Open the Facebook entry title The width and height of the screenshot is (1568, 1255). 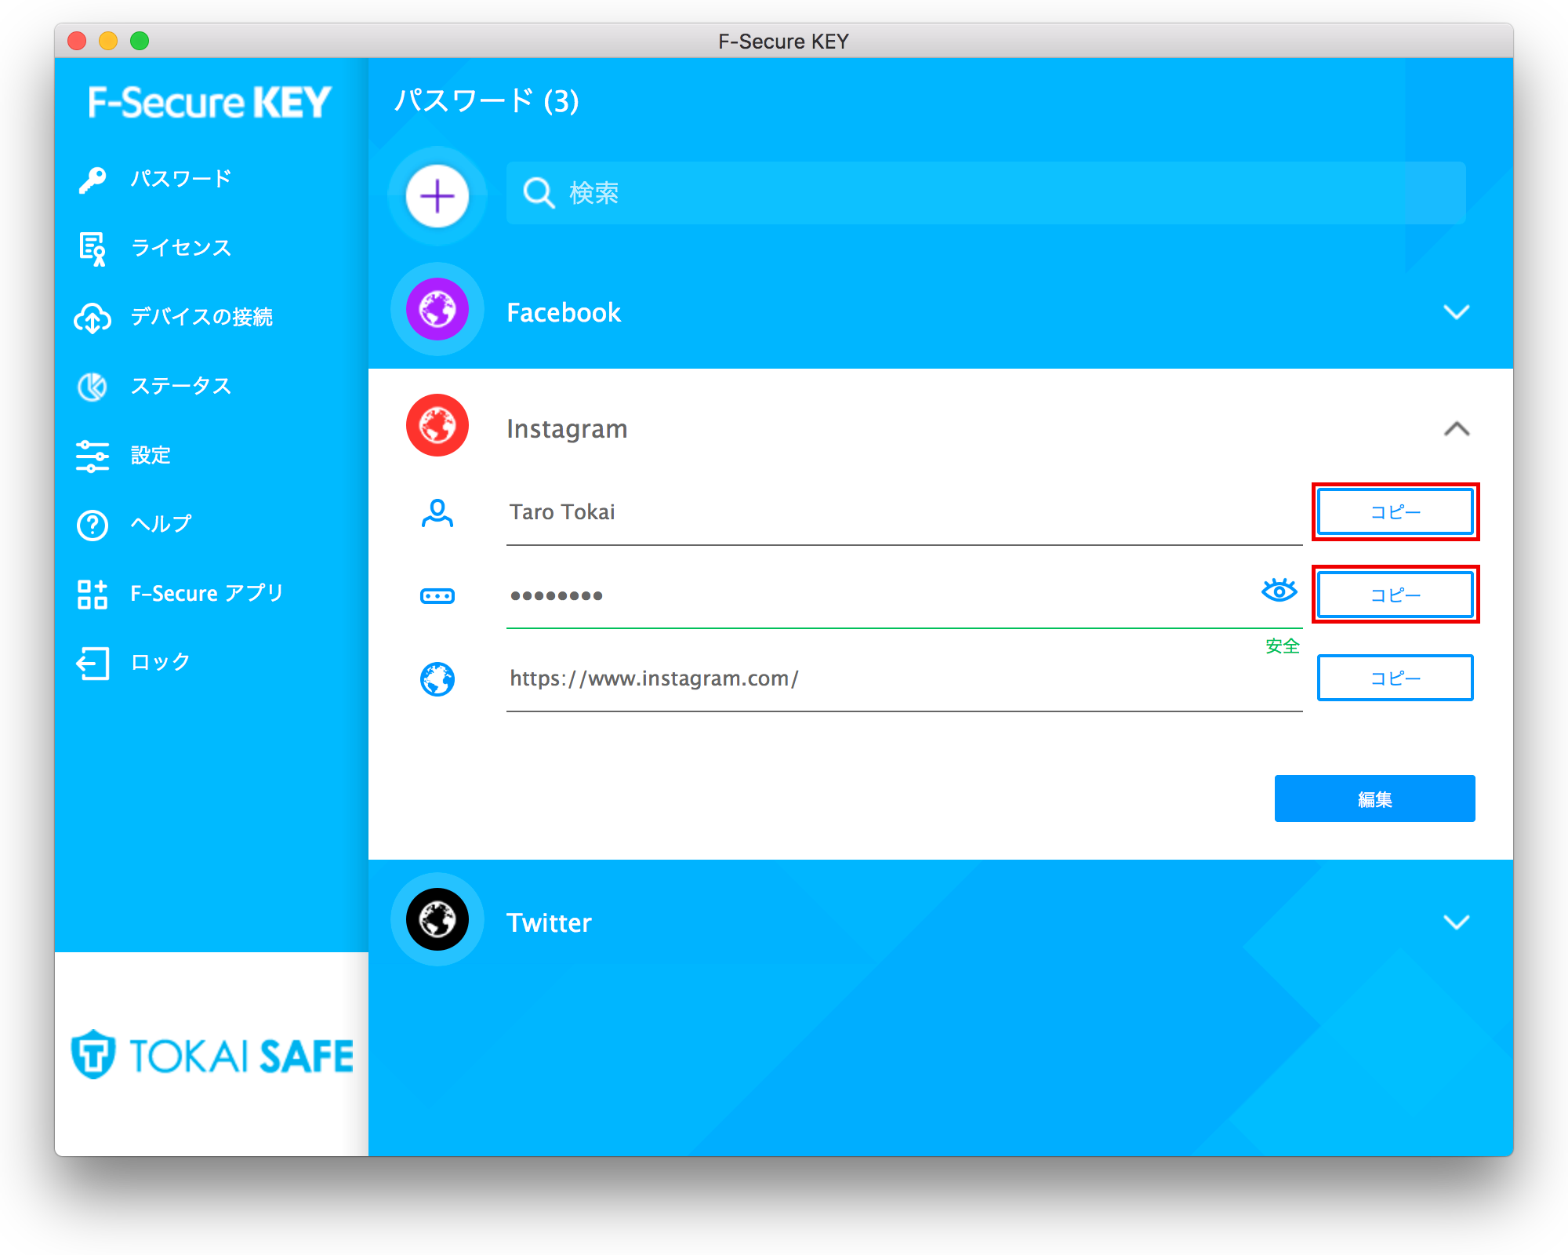coord(564,312)
